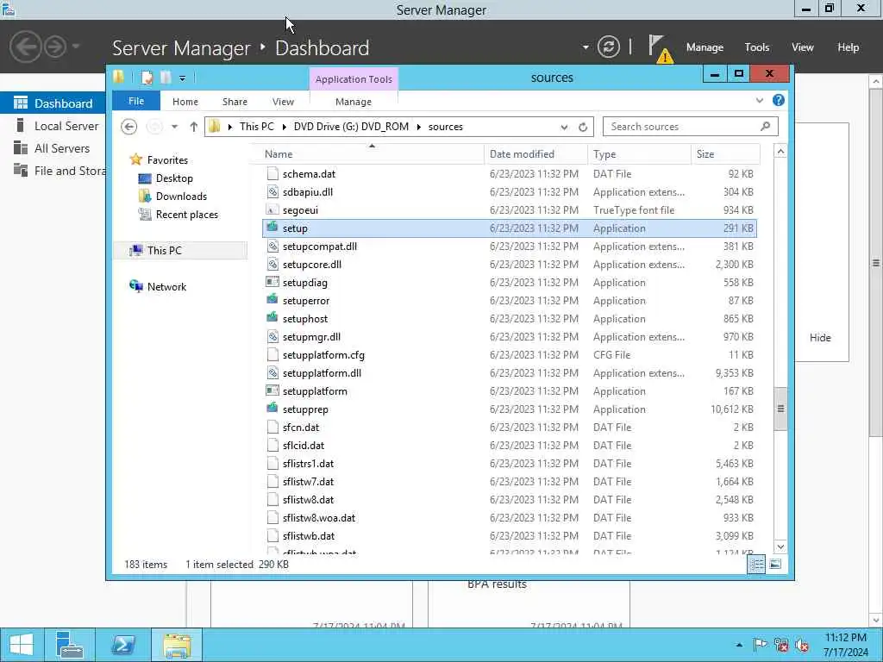Screen dimensions: 883x662
Task: Select the setup application file icon
Action: coord(272,228)
